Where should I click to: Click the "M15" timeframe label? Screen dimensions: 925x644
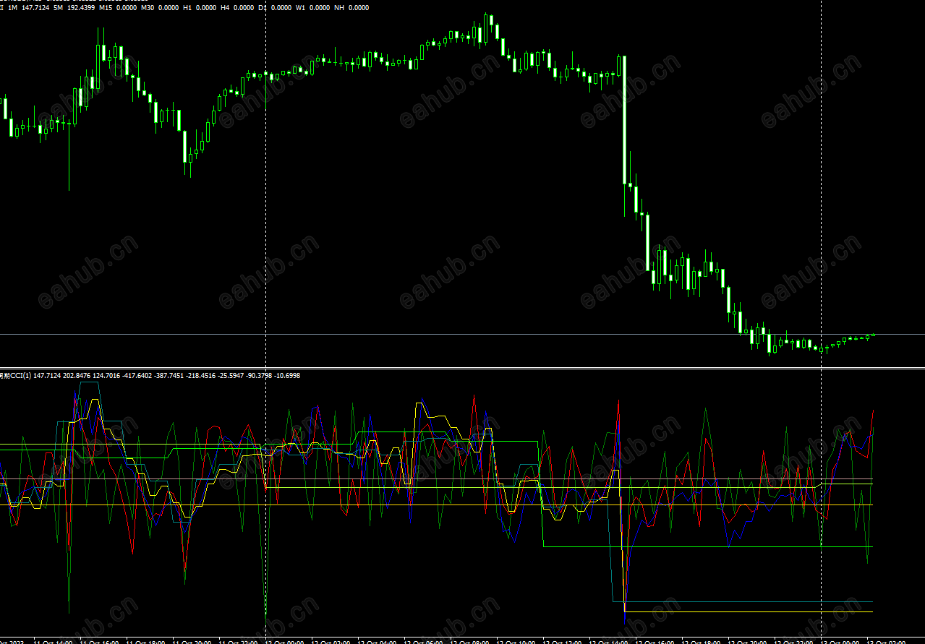click(106, 8)
